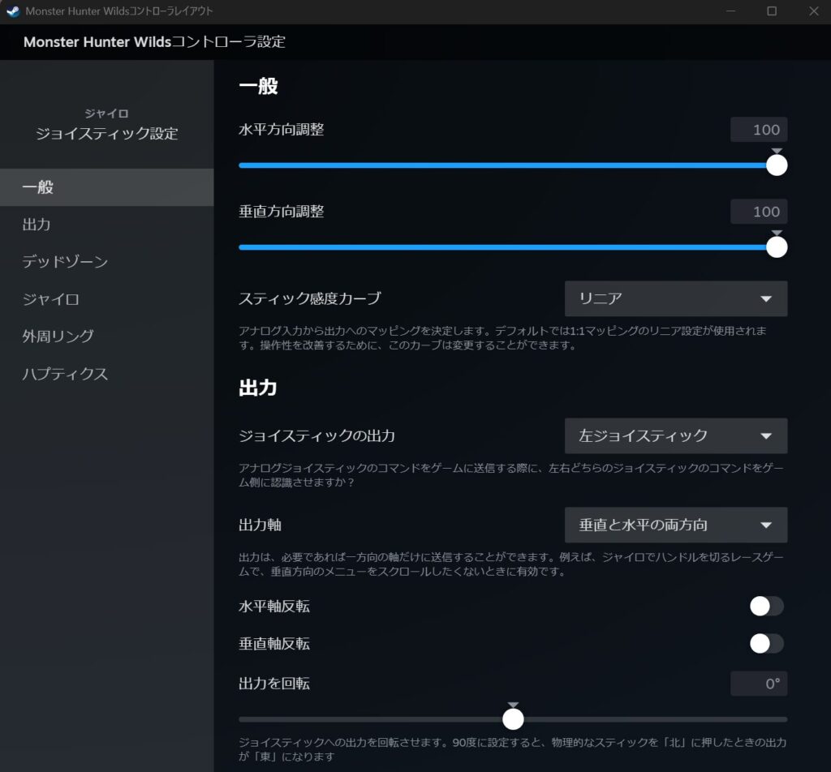The image size is (831, 772).
Task: Close the controller layout window
Action: coord(814,11)
